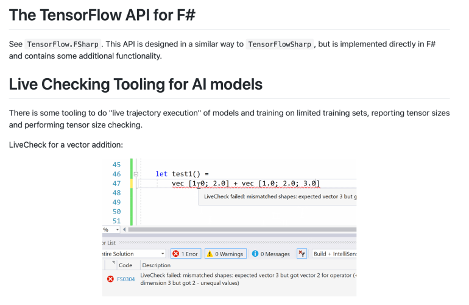Click the clear filter icon in Error List
This screenshot has height=305, width=469.
(x=301, y=254)
